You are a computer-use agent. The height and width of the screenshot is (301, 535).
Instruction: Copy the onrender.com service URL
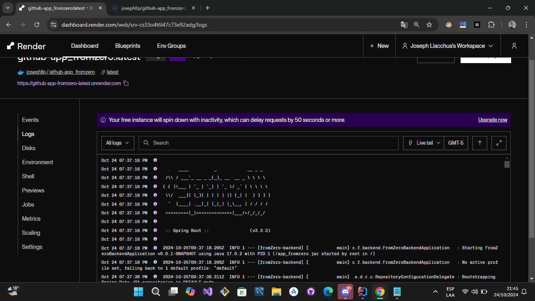[126, 83]
